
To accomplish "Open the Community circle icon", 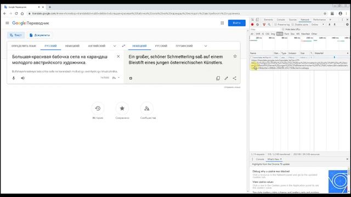I will click(x=147, y=108).
